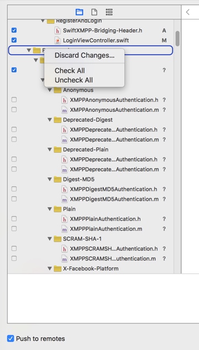The width and height of the screenshot is (199, 350).
Task: Click the Plain folder icon
Action: click(x=57, y=209)
